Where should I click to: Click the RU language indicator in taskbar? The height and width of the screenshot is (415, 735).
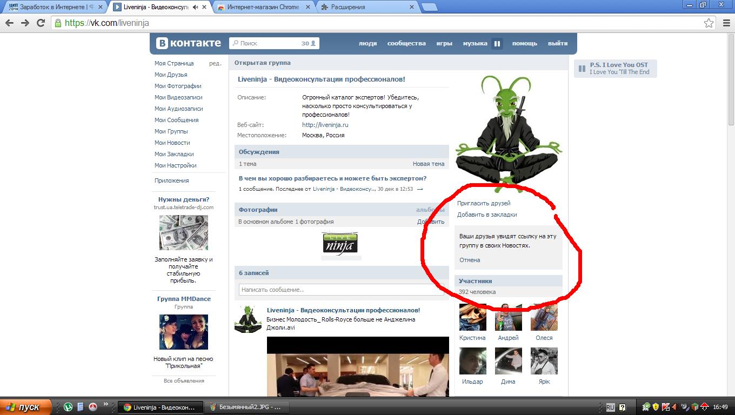(x=610, y=407)
